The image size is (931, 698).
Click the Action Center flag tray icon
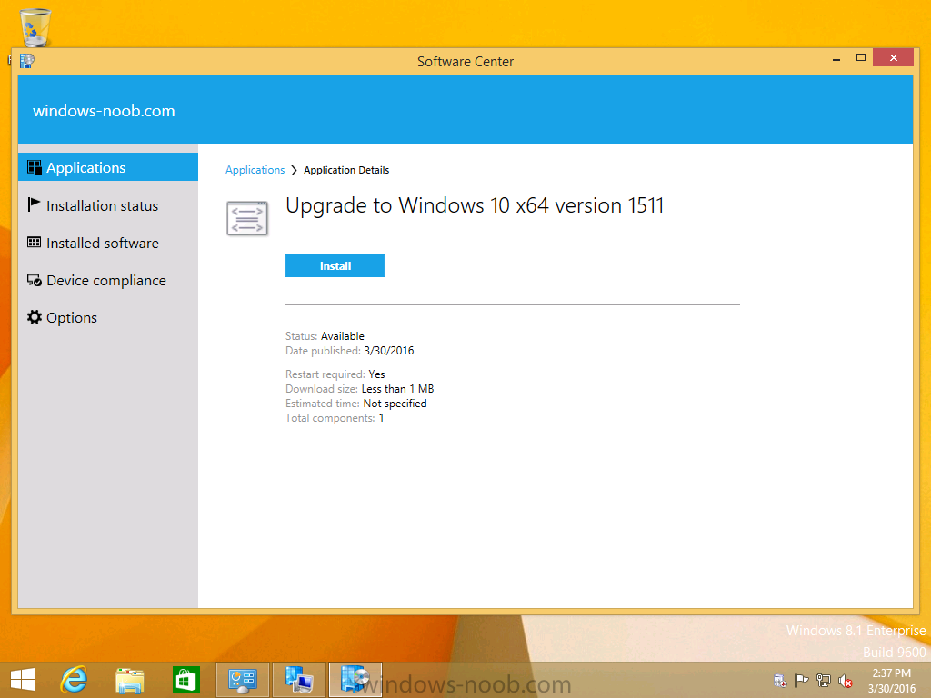point(802,681)
